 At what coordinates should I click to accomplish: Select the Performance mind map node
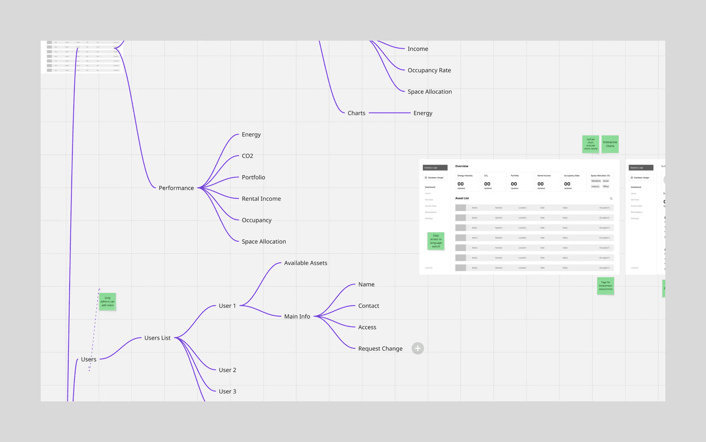(x=176, y=188)
